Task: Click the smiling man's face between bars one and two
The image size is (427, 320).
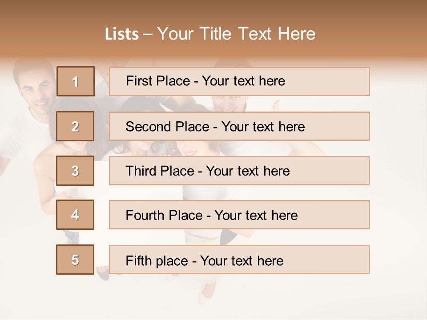Action: 227,104
